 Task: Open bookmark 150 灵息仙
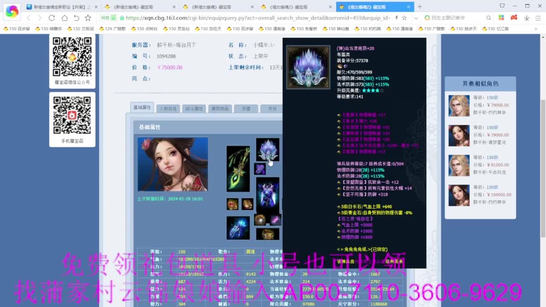coord(176,29)
